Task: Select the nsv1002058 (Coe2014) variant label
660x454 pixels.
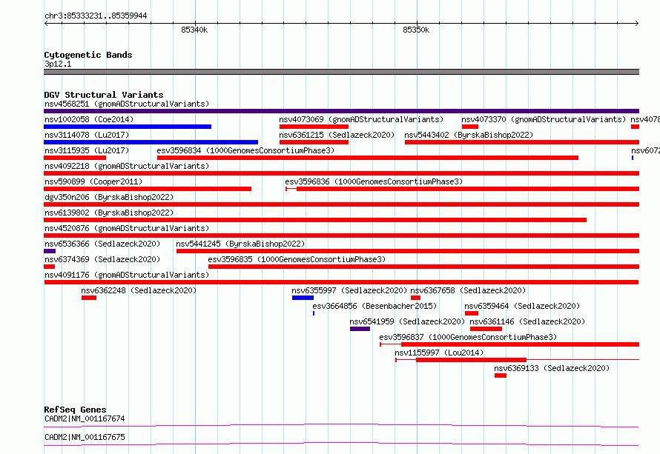Action: point(89,119)
